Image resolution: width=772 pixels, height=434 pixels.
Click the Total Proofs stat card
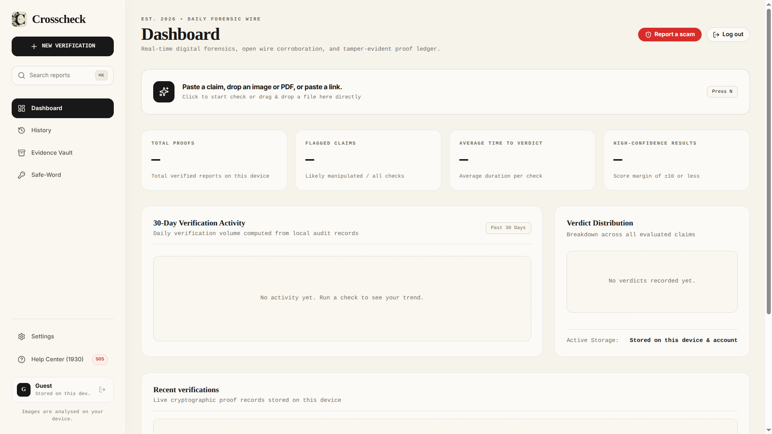point(214,160)
